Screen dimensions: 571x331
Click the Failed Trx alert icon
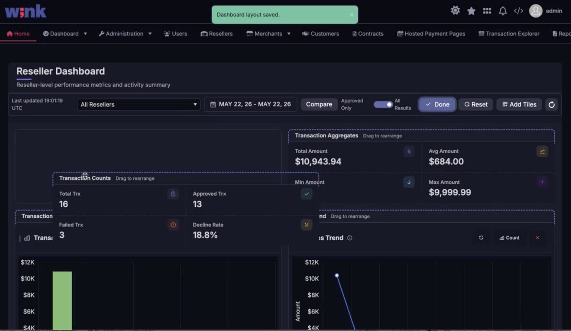[173, 225]
